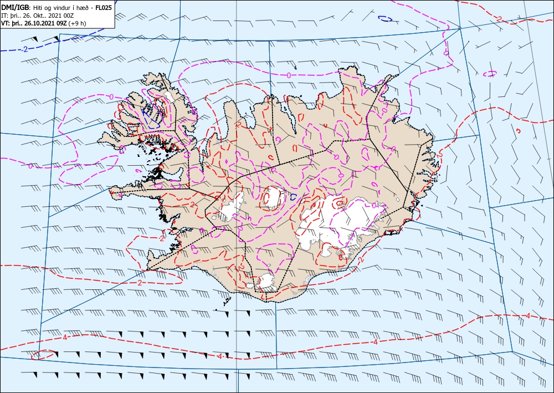Screen dimensions: 554x393
Task: Select the "VT: þri.. 26.10.2021 09Z (+9 h)" line
Action: (x=43, y=24)
